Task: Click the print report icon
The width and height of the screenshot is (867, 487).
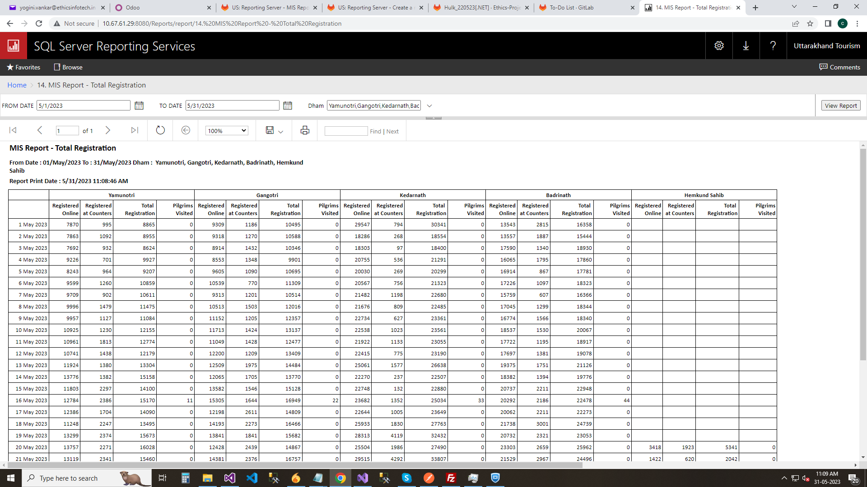Action: point(305,130)
